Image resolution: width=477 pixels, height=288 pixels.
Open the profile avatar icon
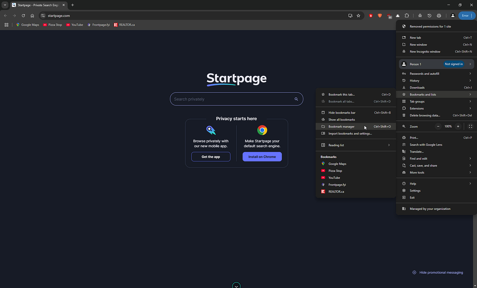tap(453, 15)
